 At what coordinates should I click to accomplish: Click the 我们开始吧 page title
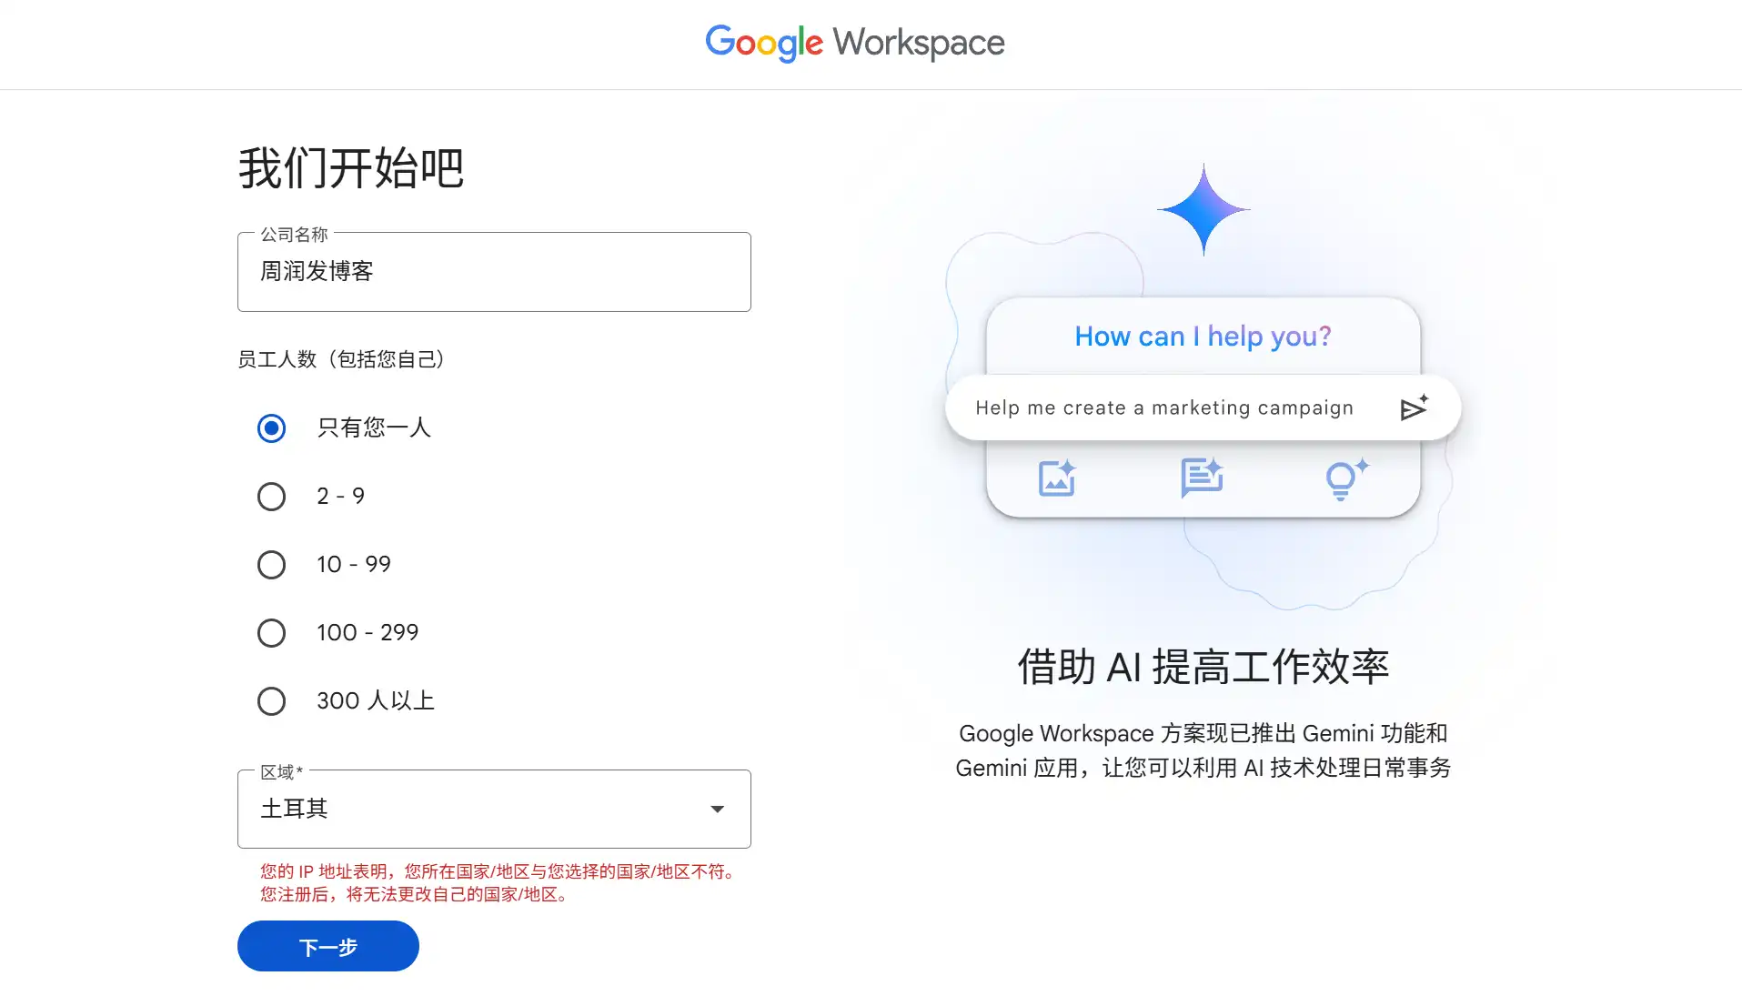click(x=351, y=169)
